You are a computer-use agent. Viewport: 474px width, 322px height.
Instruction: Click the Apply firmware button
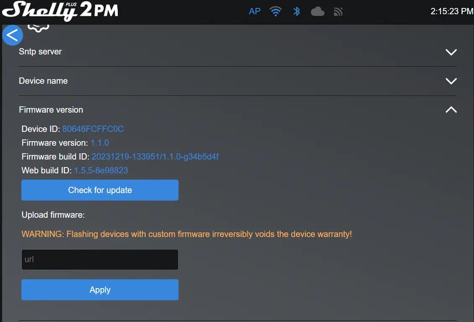point(100,290)
